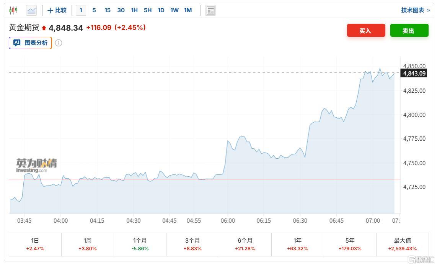
Task: Click the red up-arrow next to 黄金期货
Action: 44,28
